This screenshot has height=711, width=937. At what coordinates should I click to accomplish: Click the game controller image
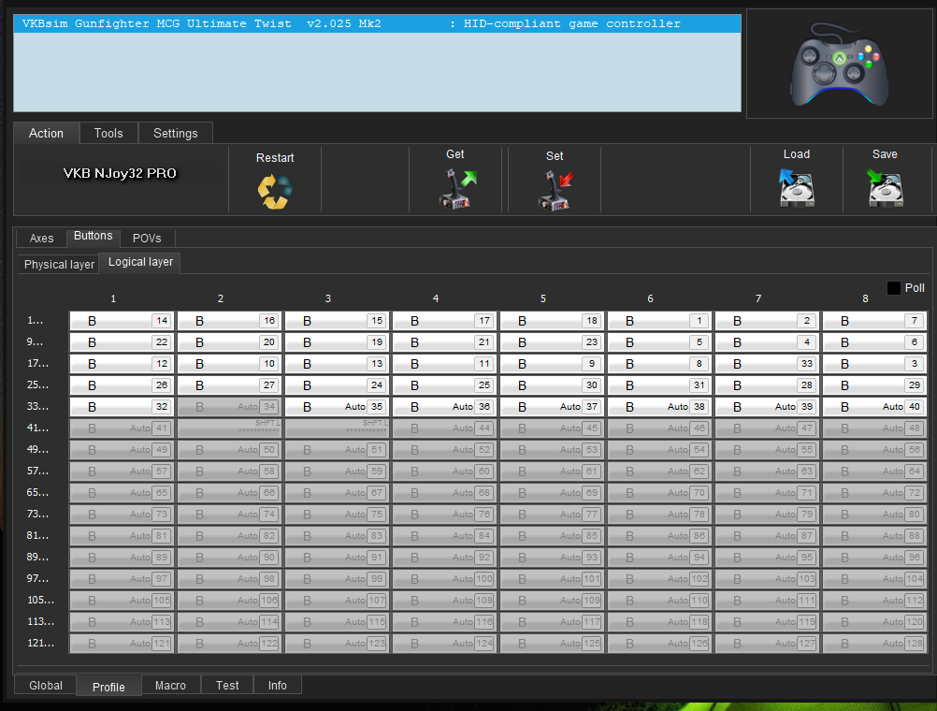(x=840, y=64)
